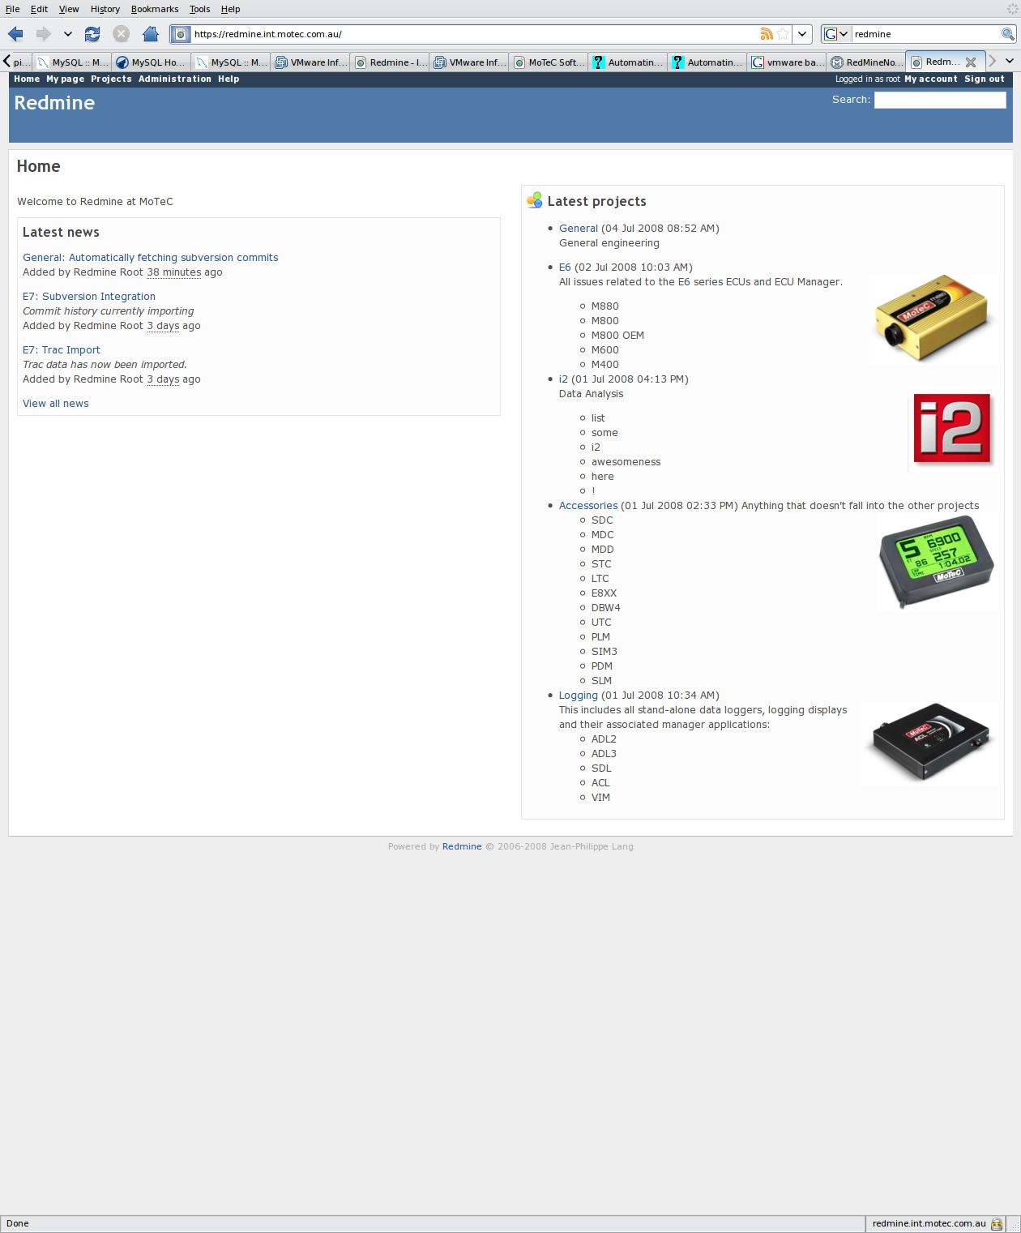Click the RSS feed icon in address bar
Screen dimensions: 1021x1233
[x=767, y=34]
